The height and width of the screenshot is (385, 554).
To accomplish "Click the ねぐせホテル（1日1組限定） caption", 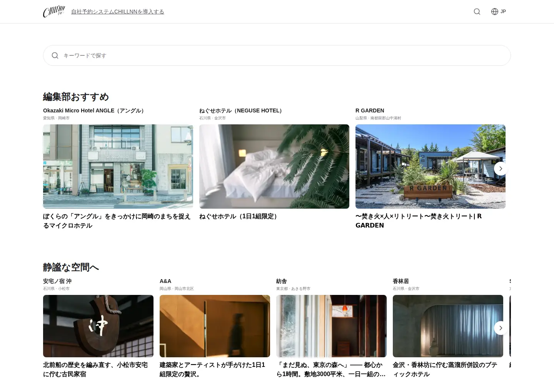I will click(239, 216).
